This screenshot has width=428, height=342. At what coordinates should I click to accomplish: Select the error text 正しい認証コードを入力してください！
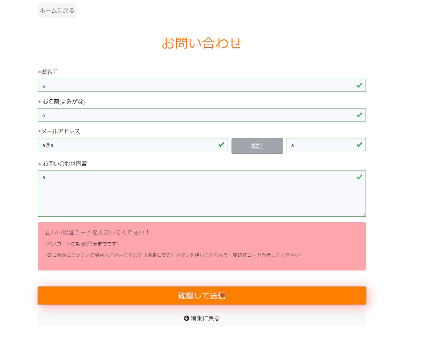pos(98,232)
